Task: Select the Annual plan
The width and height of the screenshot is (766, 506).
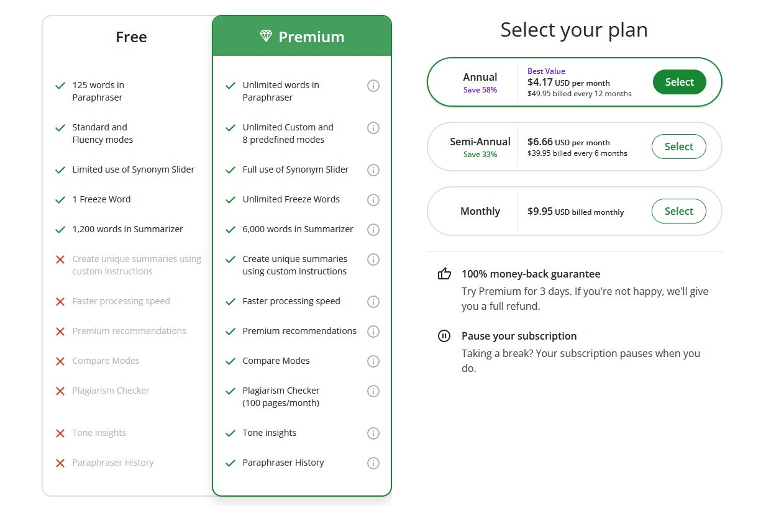Action: (679, 82)
